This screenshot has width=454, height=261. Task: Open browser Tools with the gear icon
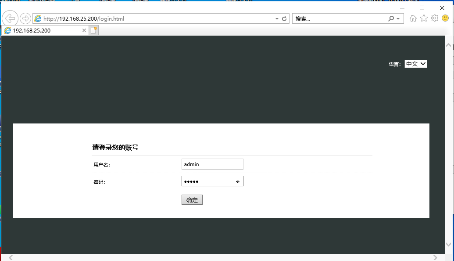tap(435, 18)
